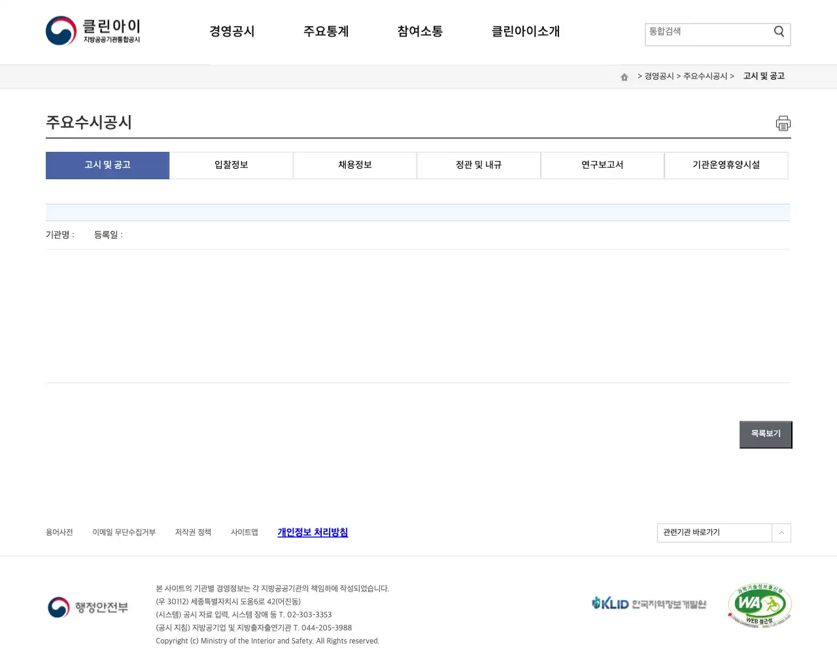Screen dimensions: 837x670
Task: Click the KLID 한국지역정보개발원 logo
Action: (650, 603)
